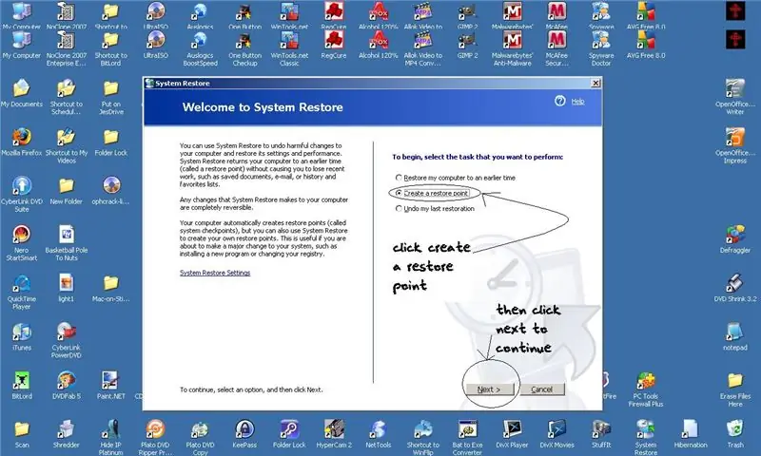
Task: Open 'Basketball Pole To Nuts' document
Action: [x=66, y=235]
